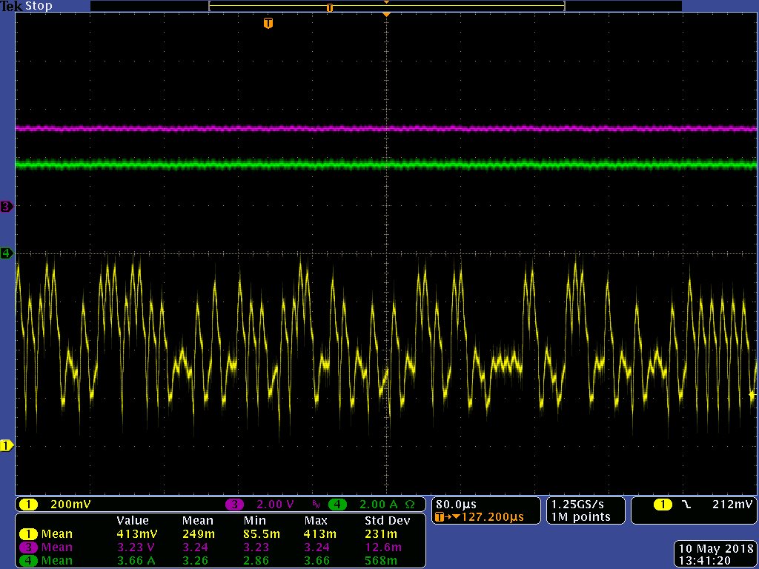The height and width of the screenshot is (569, 759).
Task: Click the date readout 10 May 2018
Action: click(x=715, y=549)
